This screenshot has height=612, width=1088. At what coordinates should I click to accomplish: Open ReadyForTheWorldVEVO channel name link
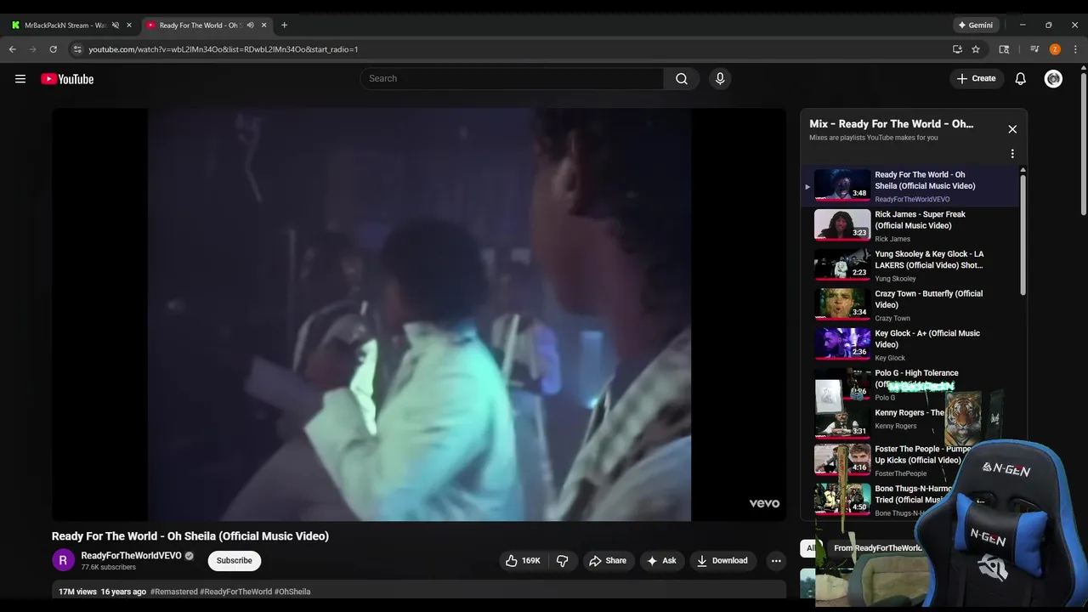[x=131, y=556]
